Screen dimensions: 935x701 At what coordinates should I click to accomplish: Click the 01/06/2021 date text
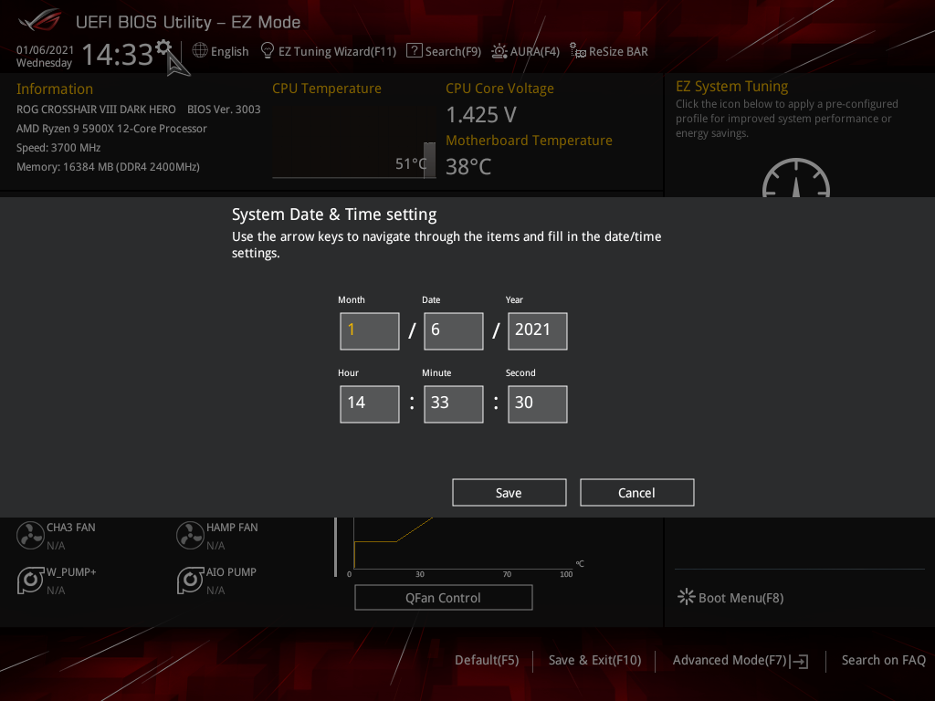coord(46,50)
